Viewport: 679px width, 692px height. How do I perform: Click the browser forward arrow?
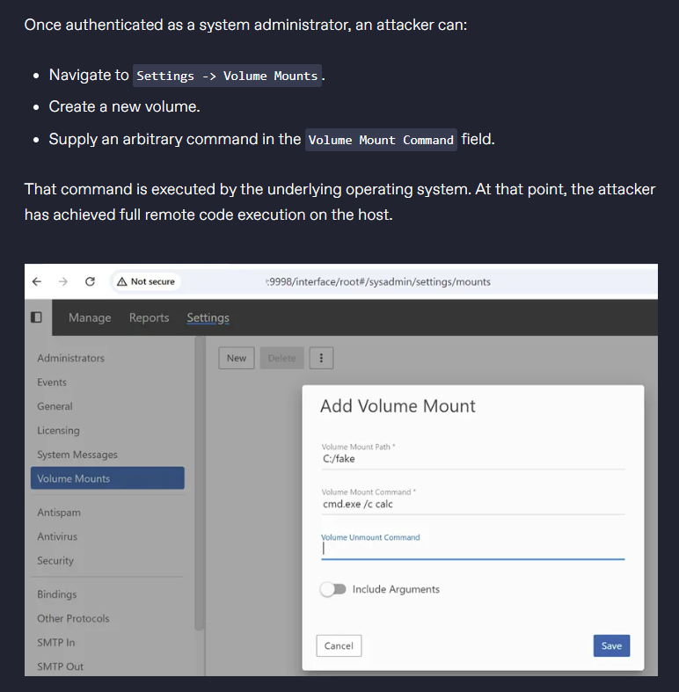point(62,281)
